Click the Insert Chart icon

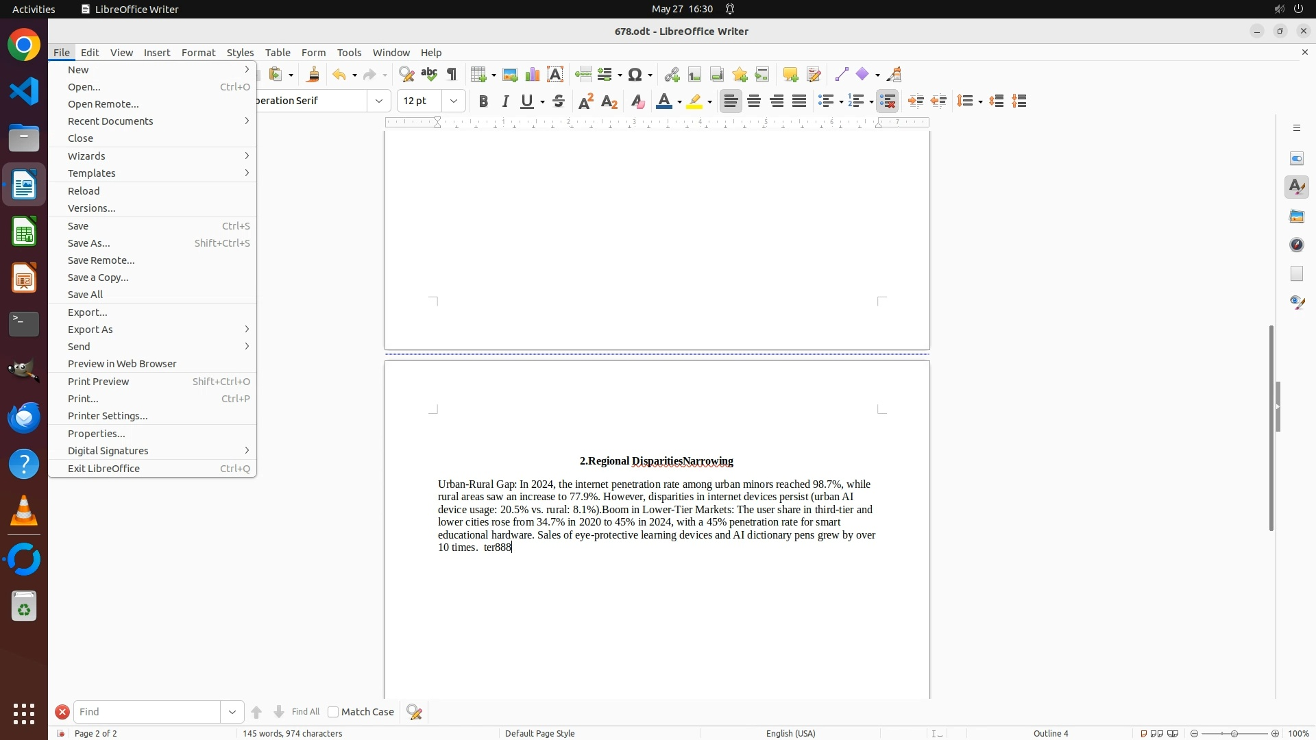[x=533, y=75]
